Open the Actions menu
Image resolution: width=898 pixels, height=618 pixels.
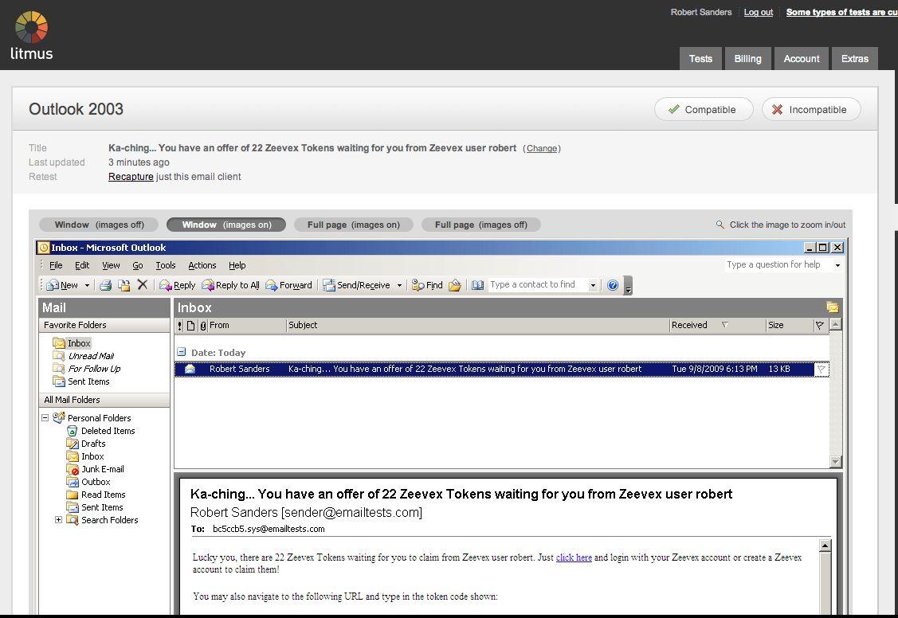[202, 265]
